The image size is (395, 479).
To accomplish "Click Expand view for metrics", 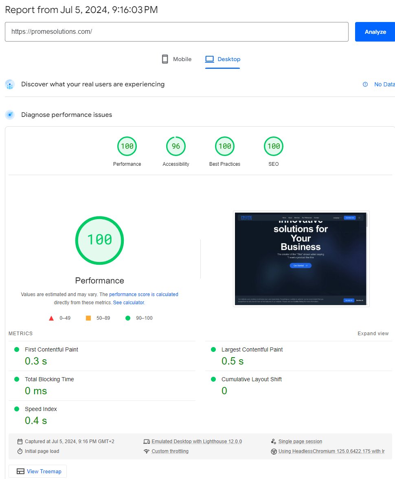I will pos(373,334).
